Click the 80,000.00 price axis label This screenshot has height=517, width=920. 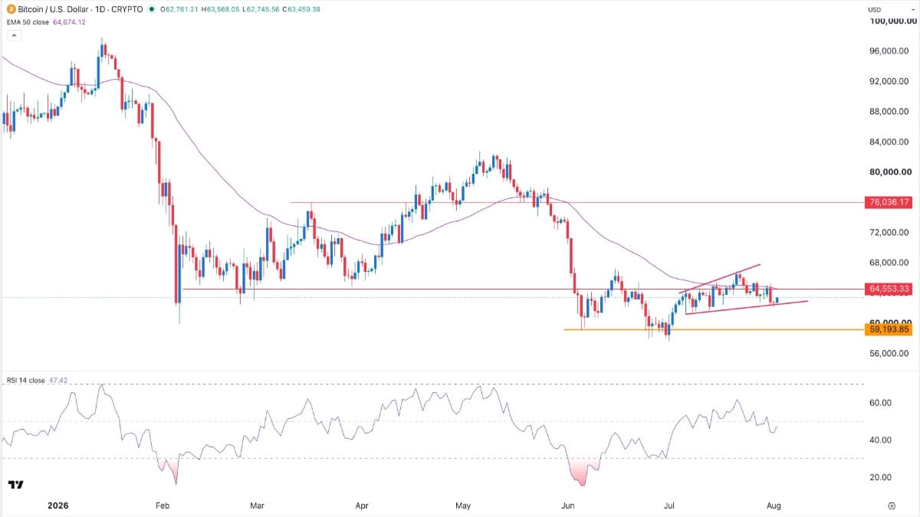[890, 172]
